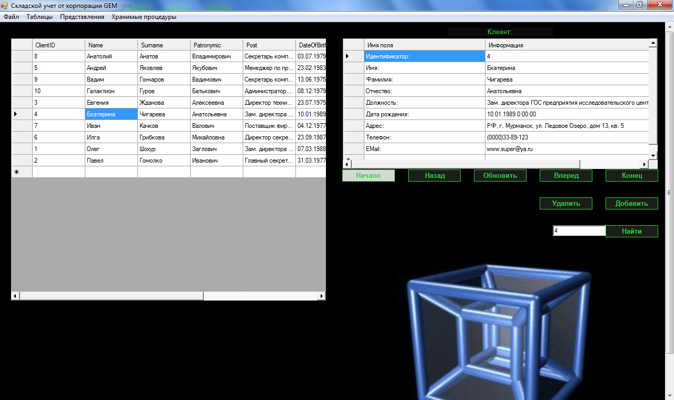Image resolution: width=674 pixels, height=400 pixels.
Task: Sort by the Surname column header
Action: pos(163,45)
